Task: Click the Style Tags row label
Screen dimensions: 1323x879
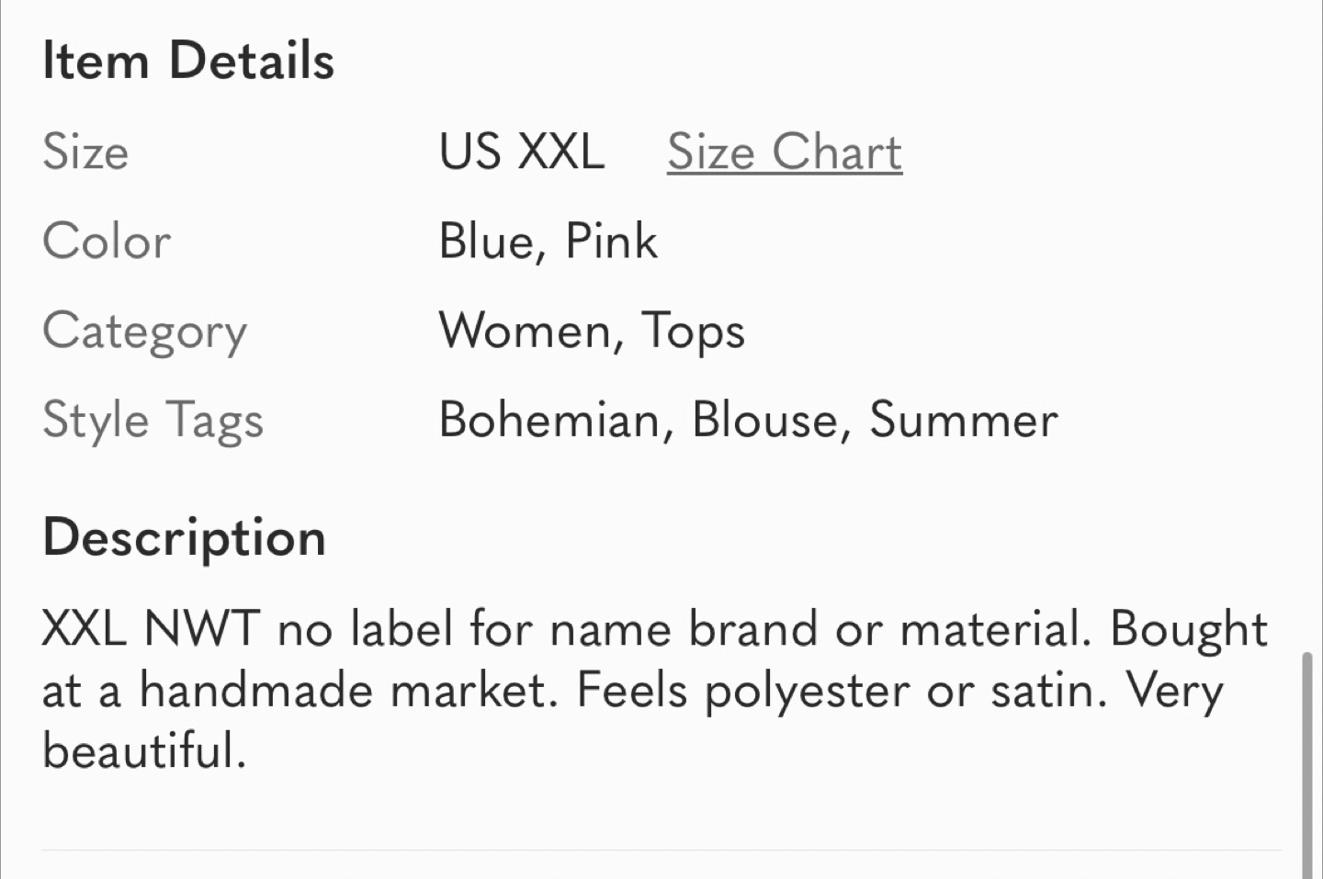Action: coord(153,420)
